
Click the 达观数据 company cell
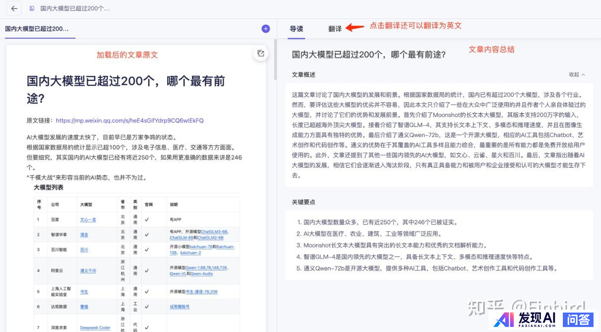[x=59, y=307]
